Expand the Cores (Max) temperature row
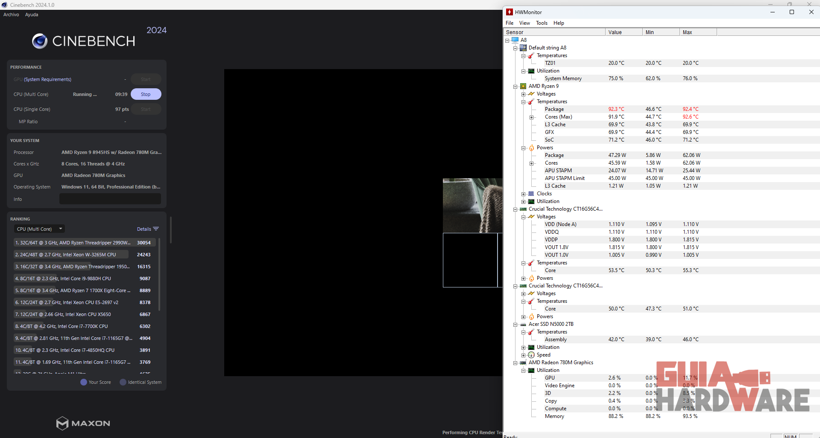Screen dimensions: 820x438 pyautogui.click(x=532, y=117)
